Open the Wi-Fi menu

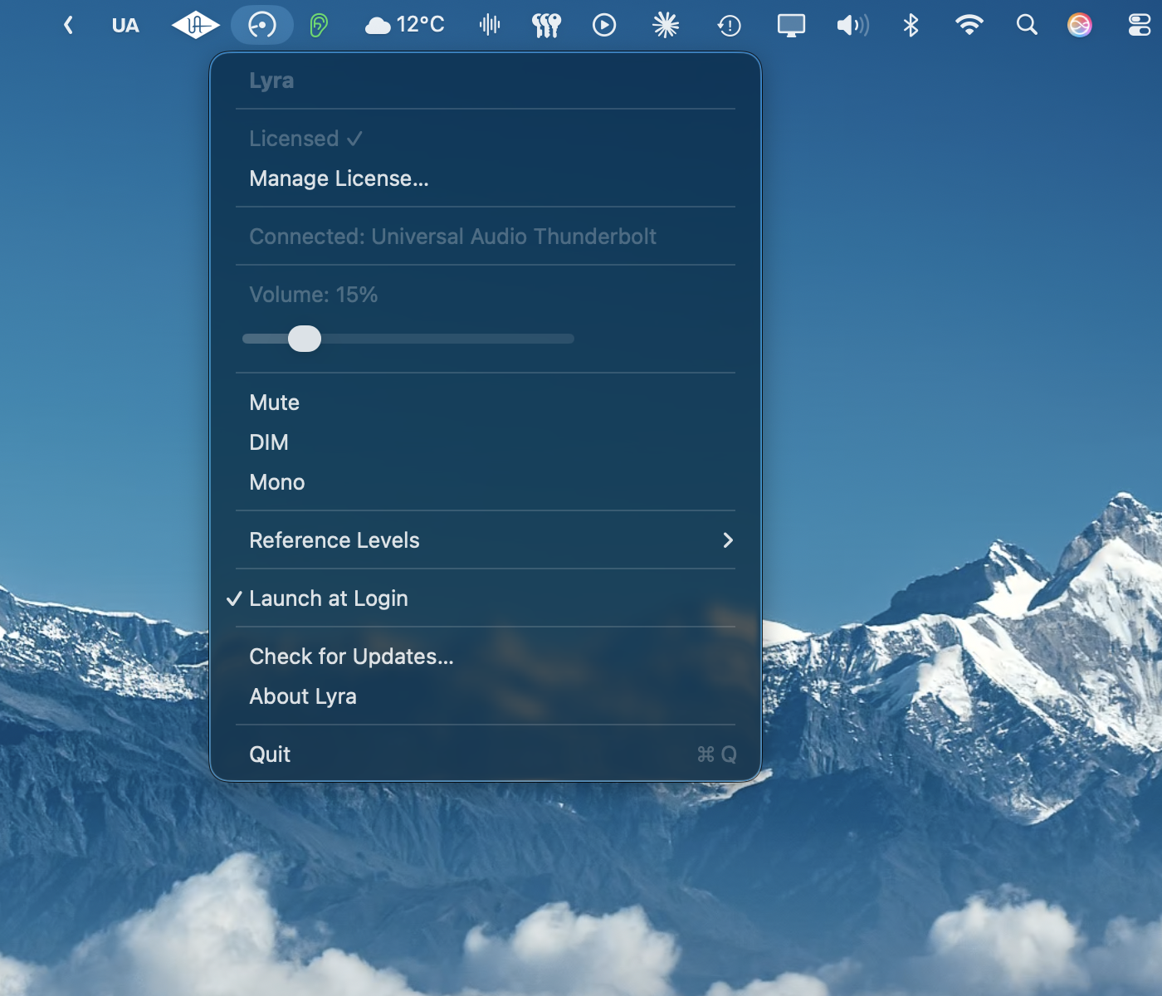point(969,26)
